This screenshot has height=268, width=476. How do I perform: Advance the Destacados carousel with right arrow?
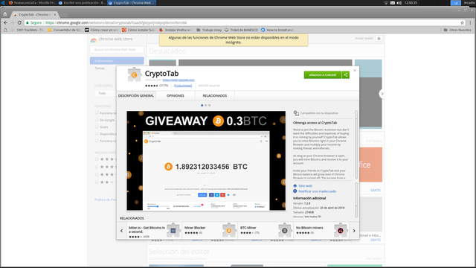point(382,94)
